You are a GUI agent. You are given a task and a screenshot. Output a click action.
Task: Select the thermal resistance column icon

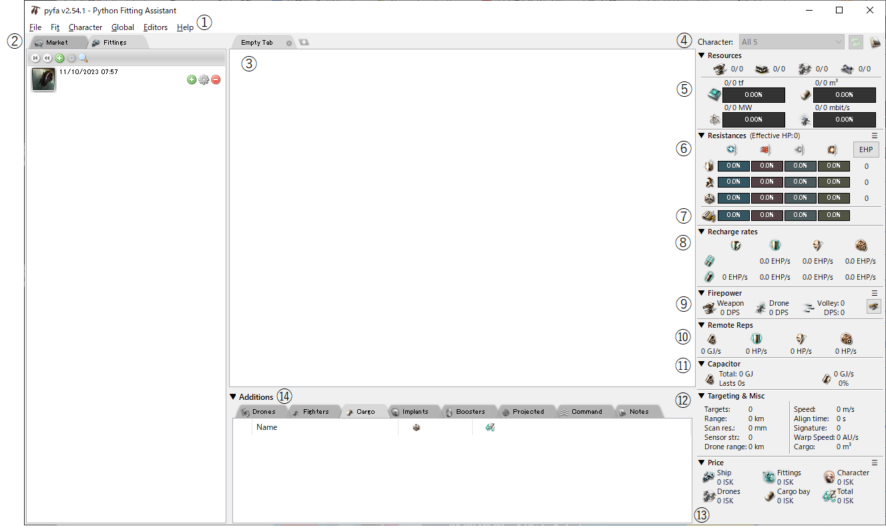[765, 150]
